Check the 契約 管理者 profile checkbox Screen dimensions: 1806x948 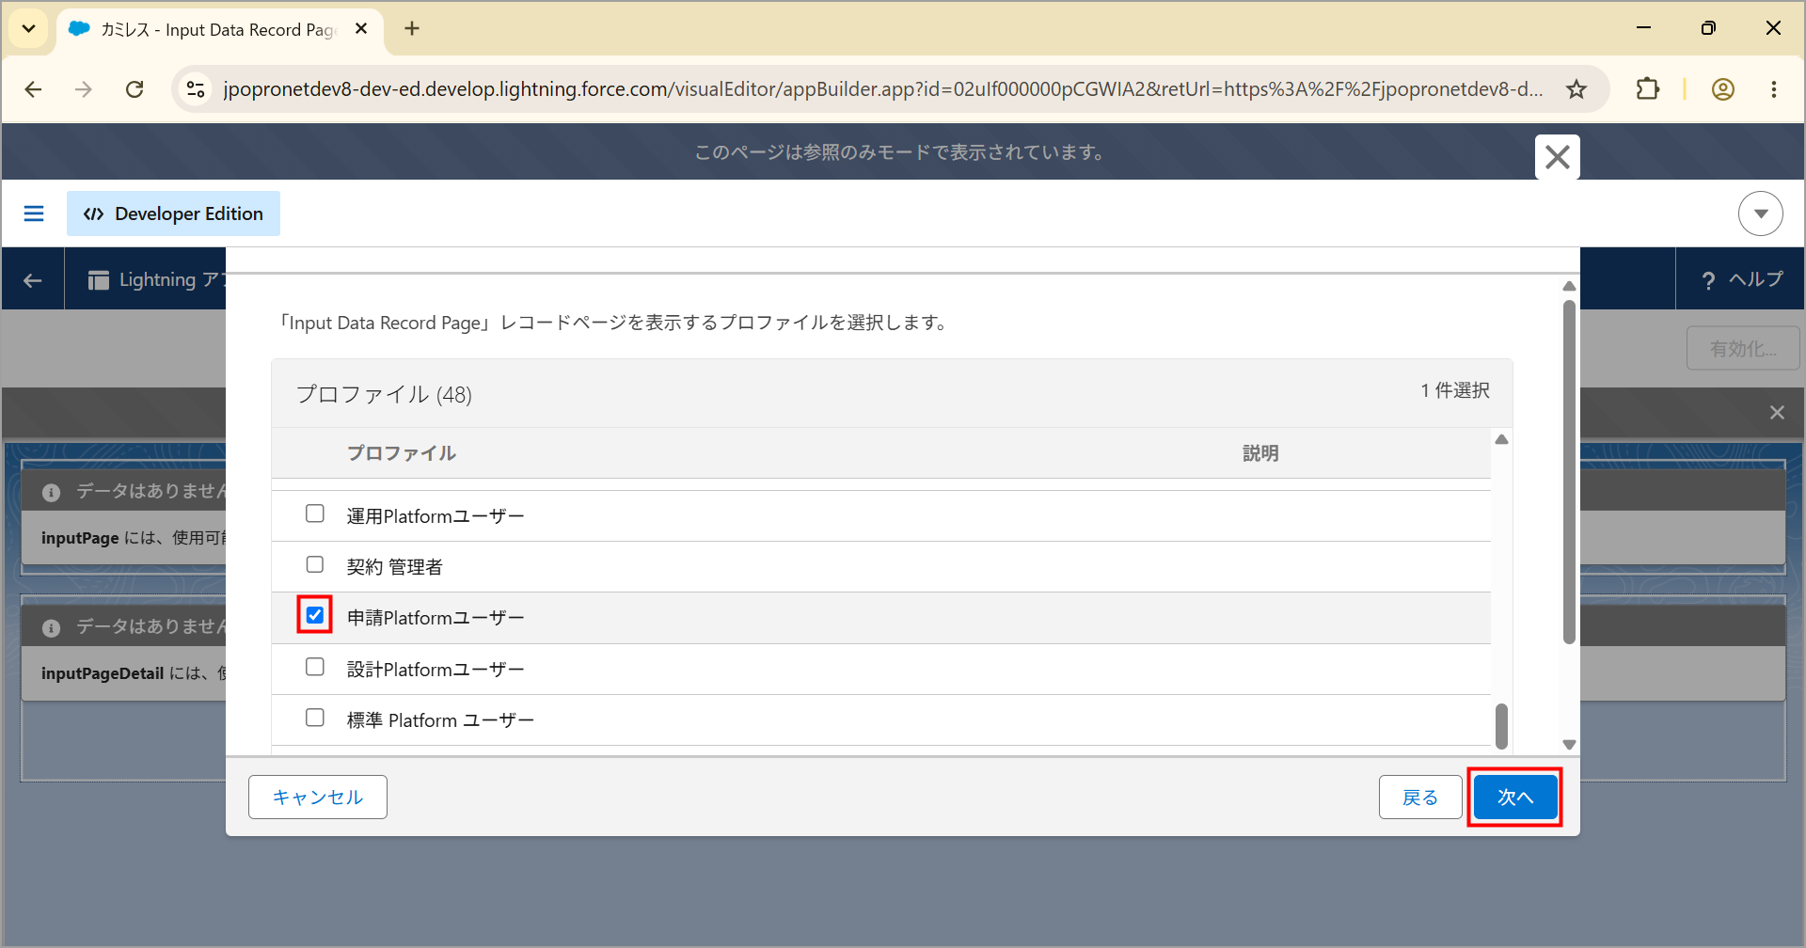pos(315,564)
